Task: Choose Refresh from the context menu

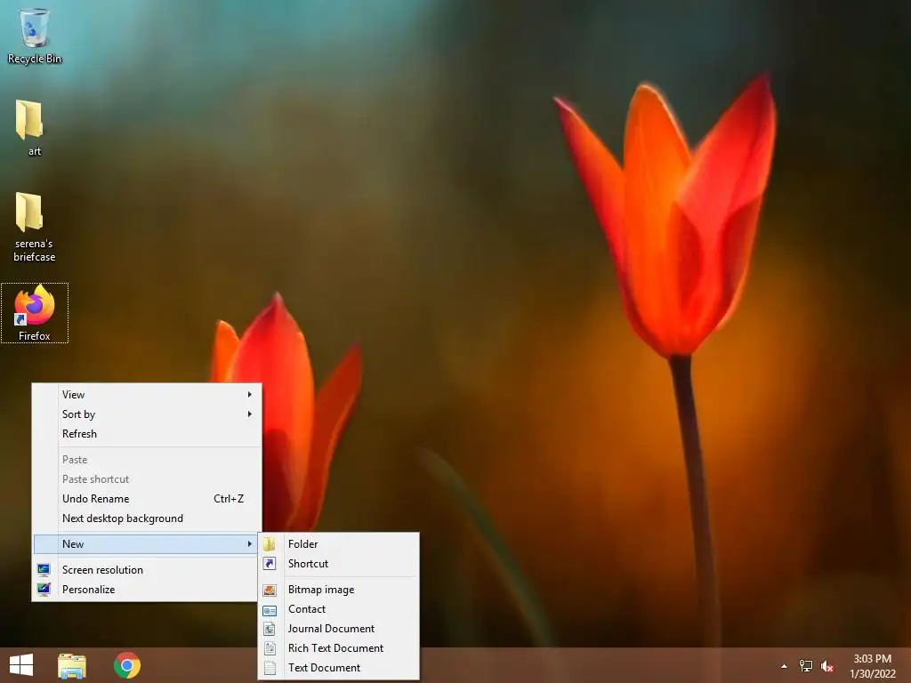Action: pyautogui.click(x=147, y=434)
